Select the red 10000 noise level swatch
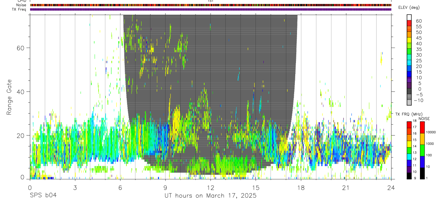Image resolution: width=440 pixels, height=203 pixels. click(x=422, y=127)
